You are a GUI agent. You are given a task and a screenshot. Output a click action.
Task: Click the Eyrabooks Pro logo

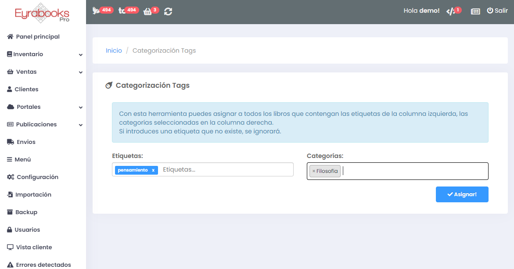[x=43, y=12]
